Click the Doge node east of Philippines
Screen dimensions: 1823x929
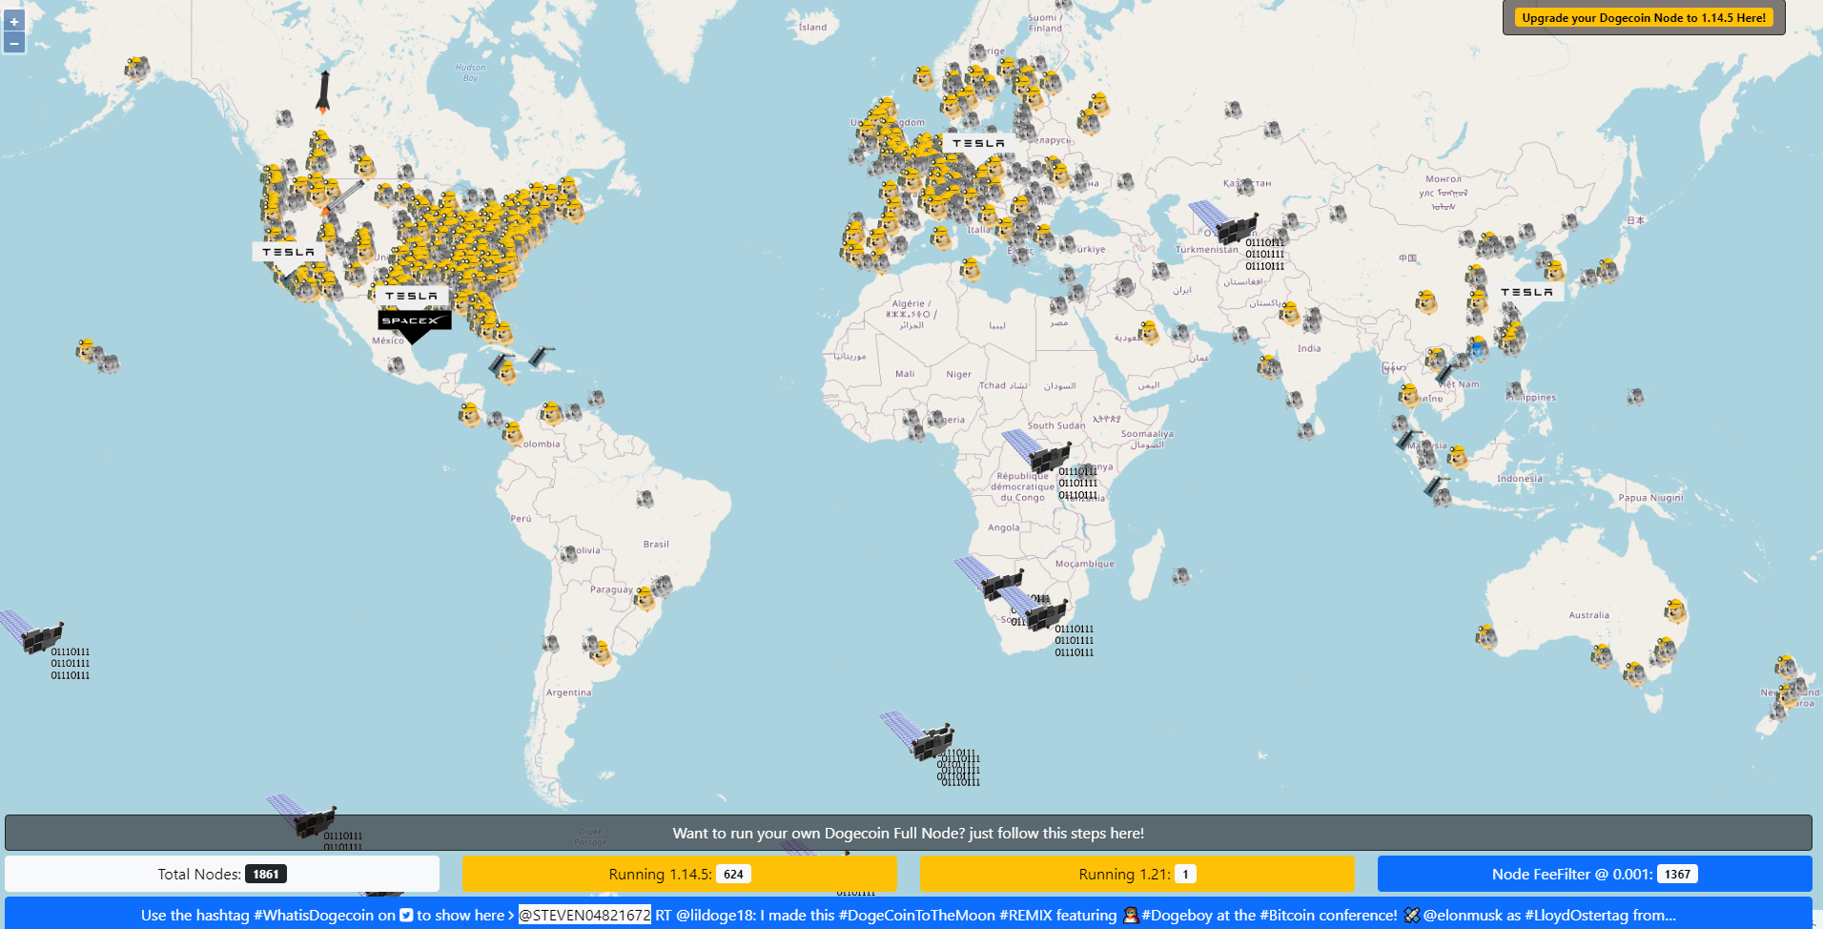[x=1635, y=396]
